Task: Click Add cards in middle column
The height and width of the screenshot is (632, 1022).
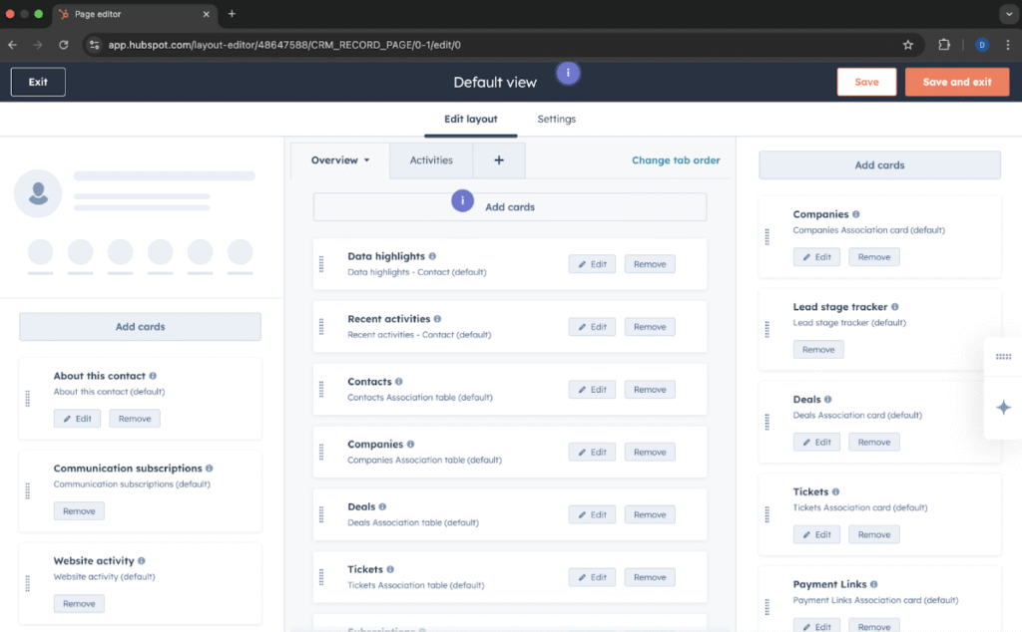Action: coord(509,206)
